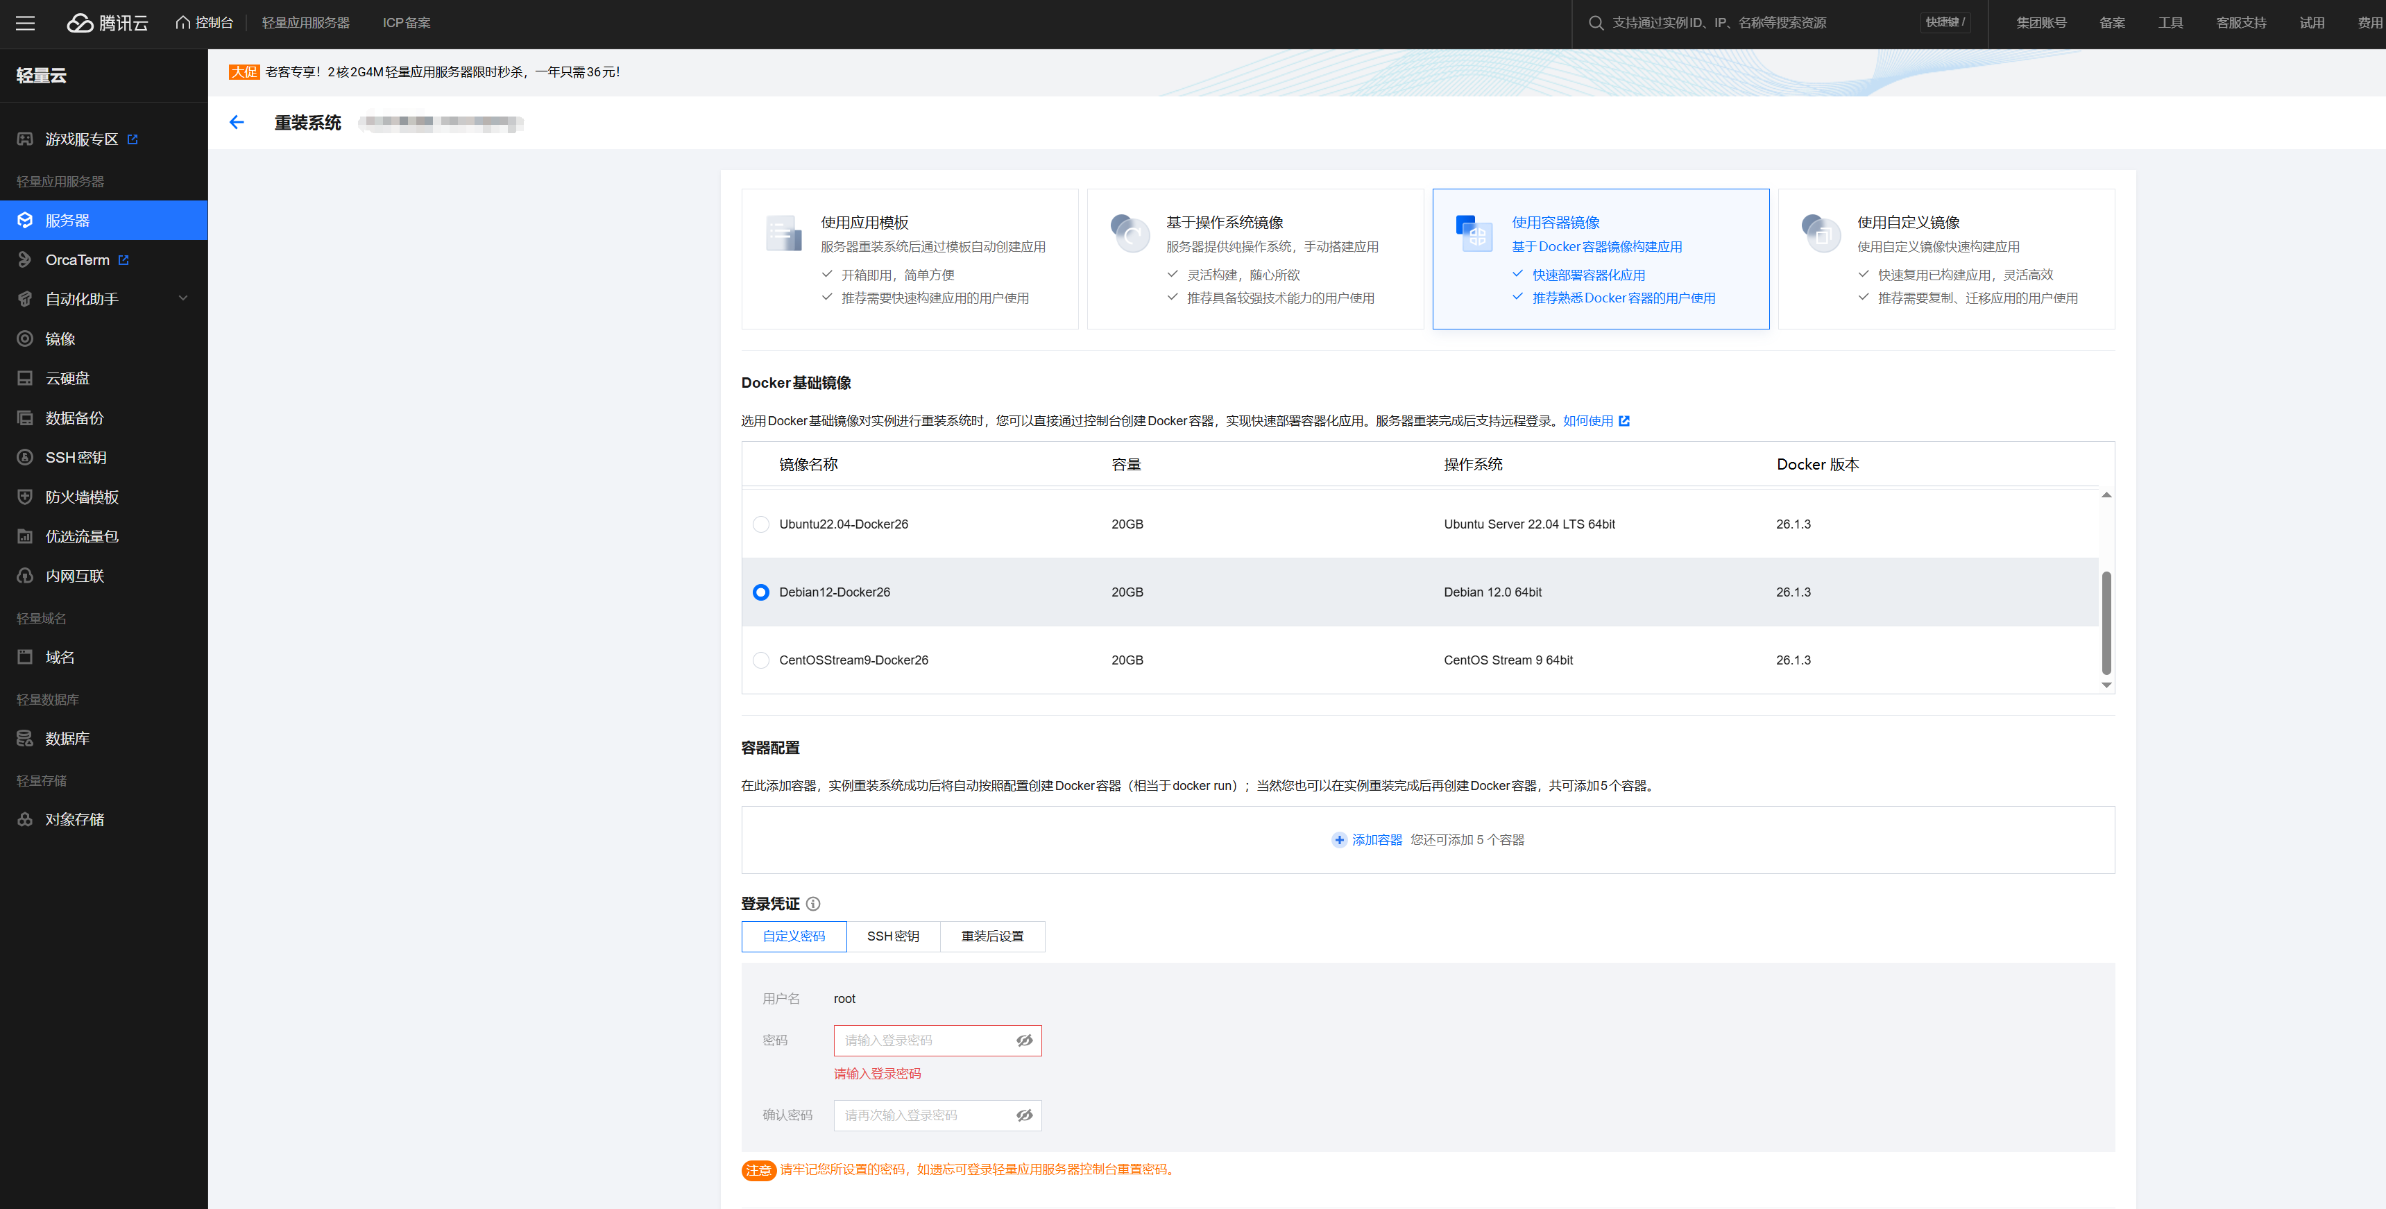Select the CentOSStream9-Docker26 image

[x=760, y=660]
